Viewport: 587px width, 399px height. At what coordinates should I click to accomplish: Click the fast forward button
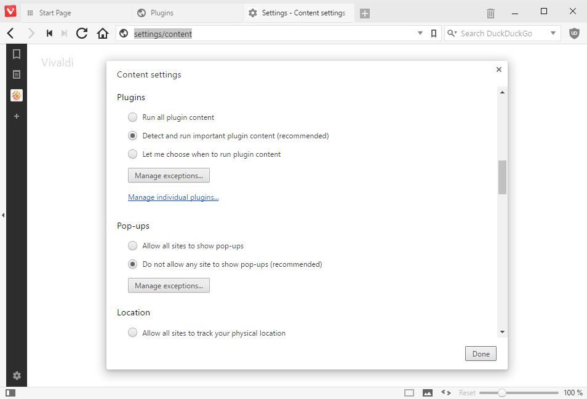point(64,33)
